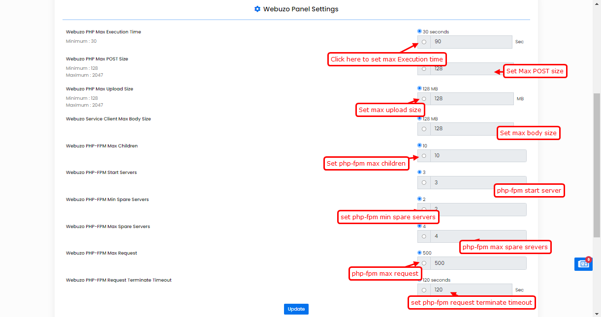
Task: Select custom Max Upload Size radio button
Action: pos(424,99)
